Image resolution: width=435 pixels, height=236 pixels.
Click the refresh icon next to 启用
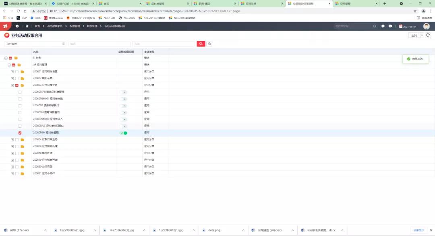[428, 35]
